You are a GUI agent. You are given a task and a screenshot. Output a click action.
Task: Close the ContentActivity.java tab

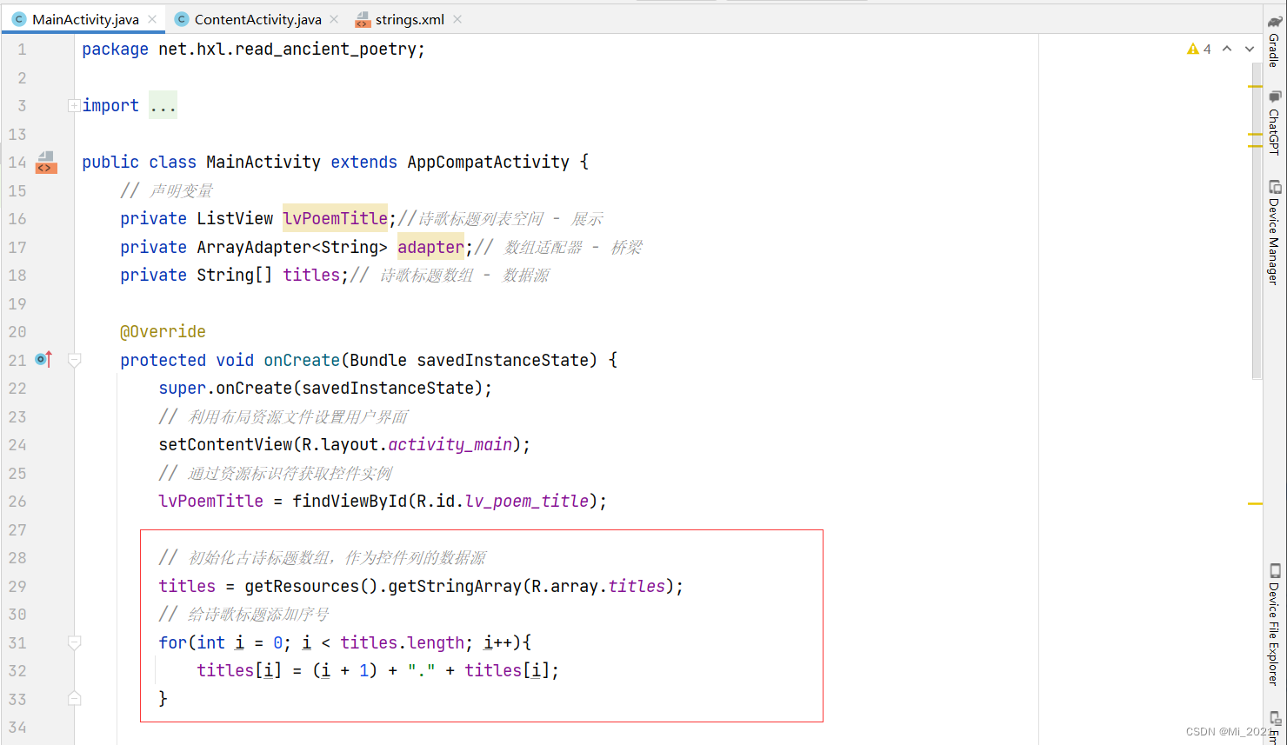(334, 19)
